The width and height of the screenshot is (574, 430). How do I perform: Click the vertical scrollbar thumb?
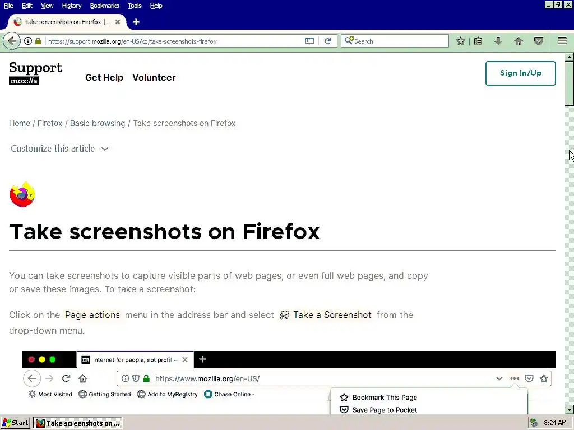coord(570,84)
